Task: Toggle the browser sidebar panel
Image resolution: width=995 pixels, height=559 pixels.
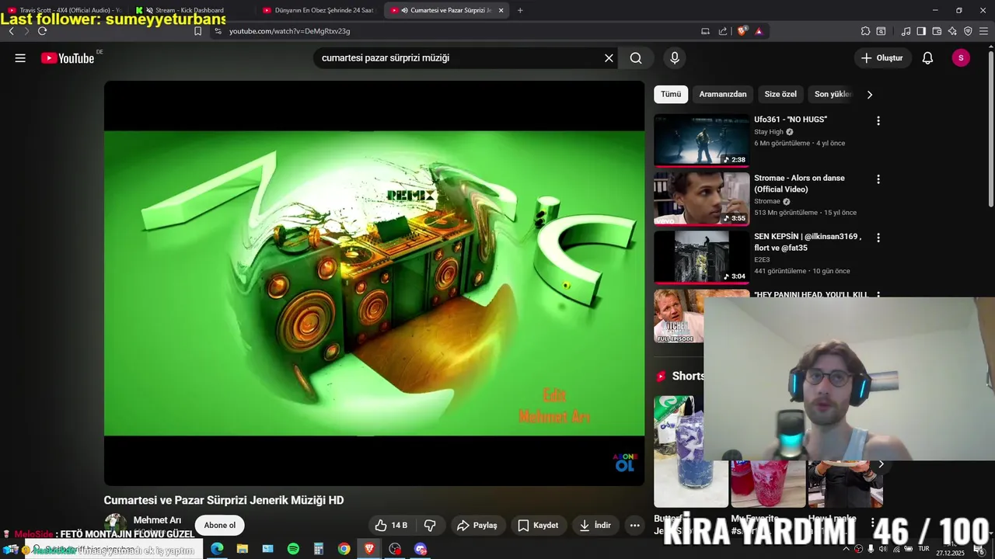Action: 921,31
